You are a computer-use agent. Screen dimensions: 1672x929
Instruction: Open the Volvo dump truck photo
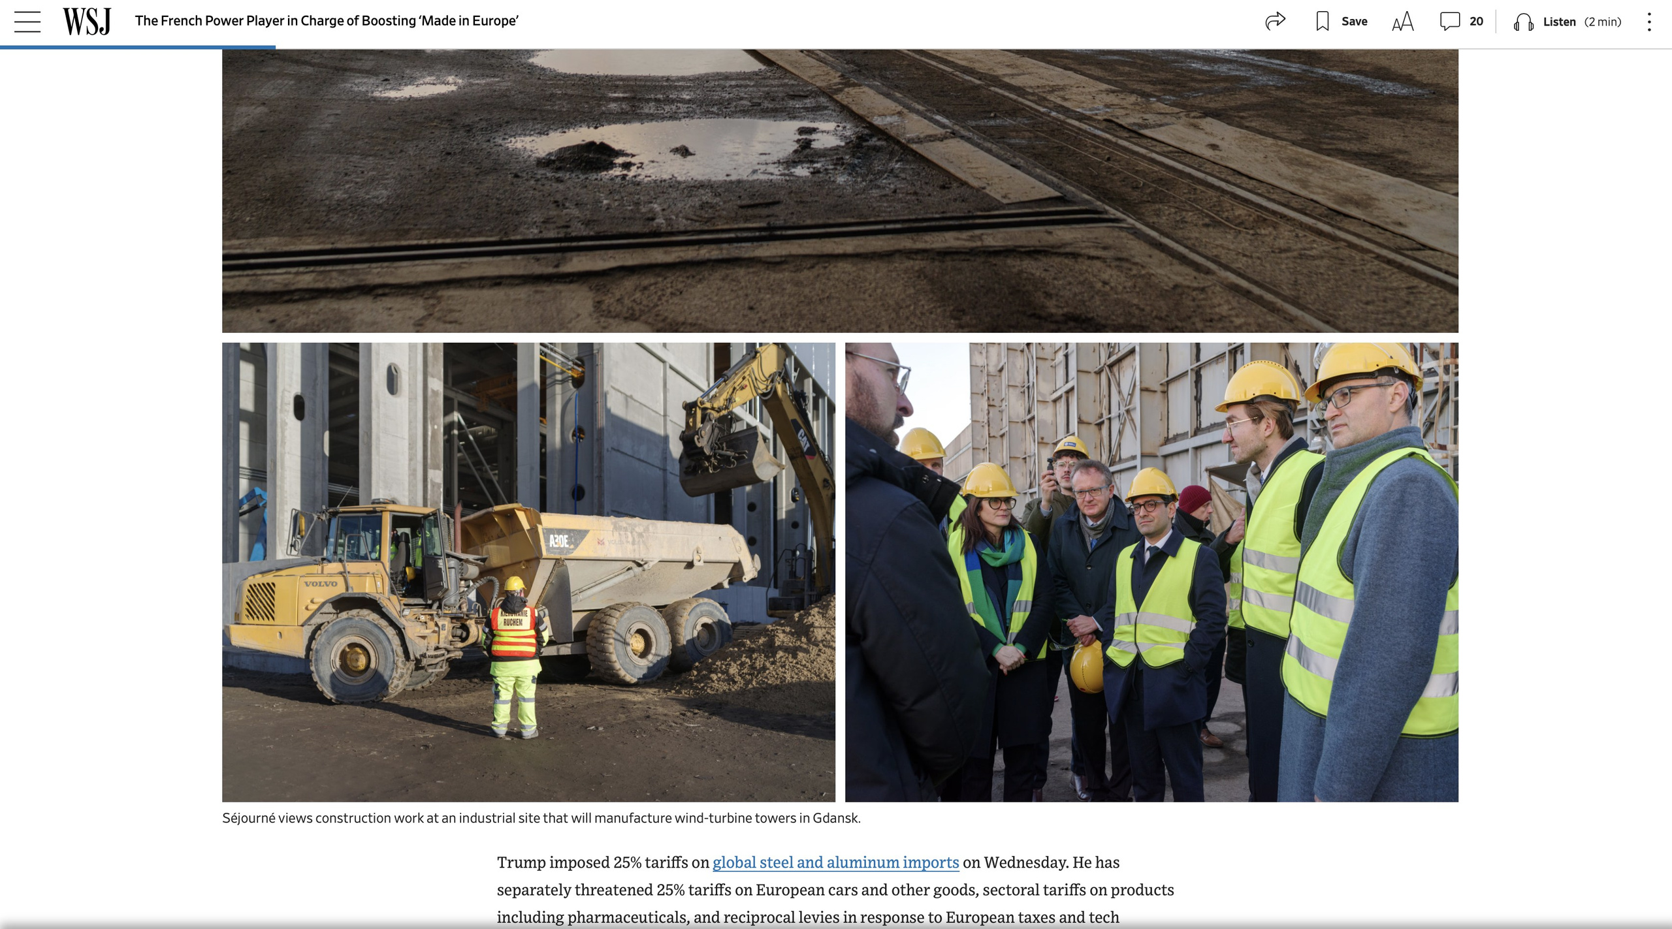click(528, 572)
